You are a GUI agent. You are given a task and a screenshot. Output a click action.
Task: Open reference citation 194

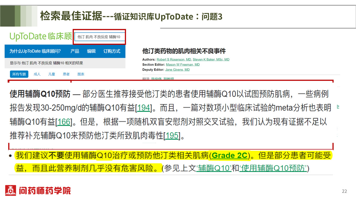click(144, 108)
